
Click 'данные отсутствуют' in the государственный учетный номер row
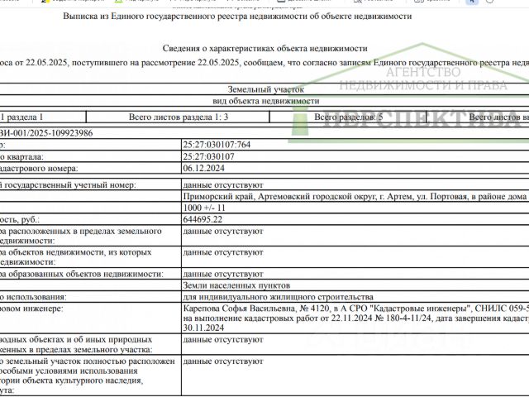tap(223, 185)
